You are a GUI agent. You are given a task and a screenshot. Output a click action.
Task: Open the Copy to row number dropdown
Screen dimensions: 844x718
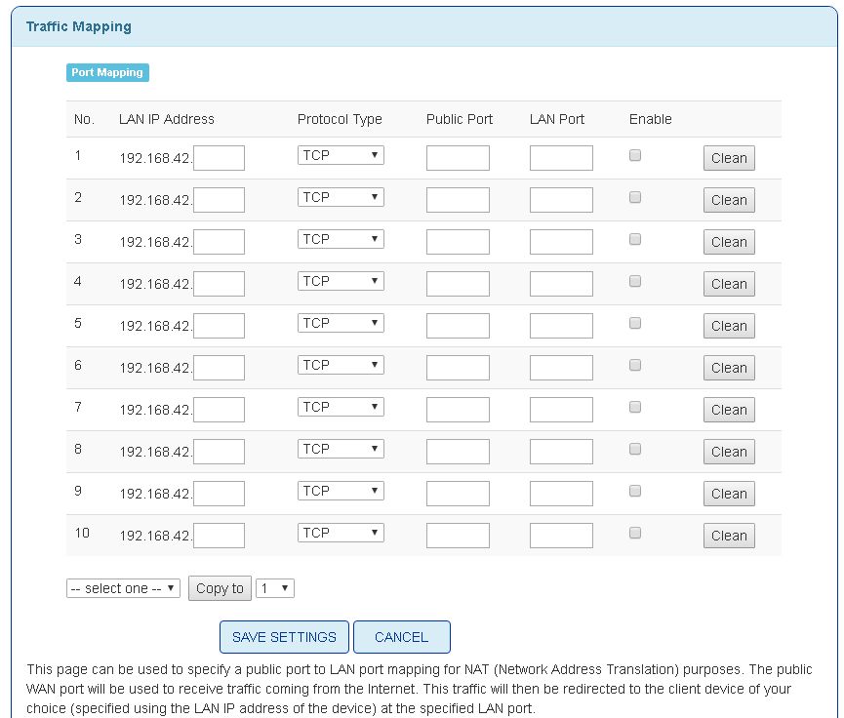(x=274, y=588)
